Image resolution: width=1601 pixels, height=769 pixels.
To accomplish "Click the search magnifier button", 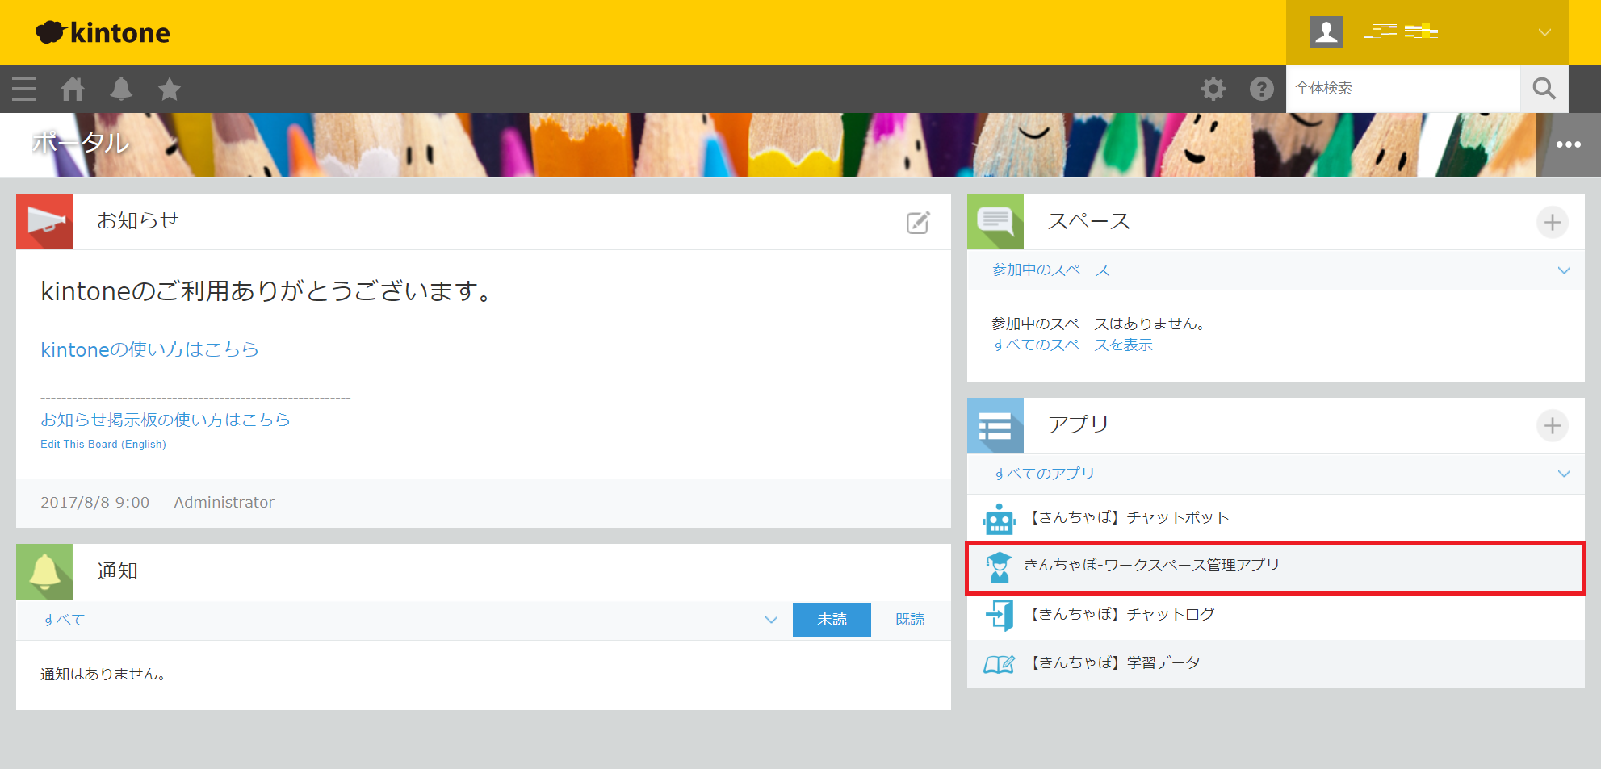I will (1544, 89).
